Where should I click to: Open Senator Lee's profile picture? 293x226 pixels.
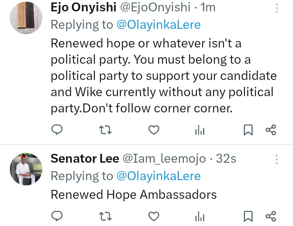click(26, 169)
